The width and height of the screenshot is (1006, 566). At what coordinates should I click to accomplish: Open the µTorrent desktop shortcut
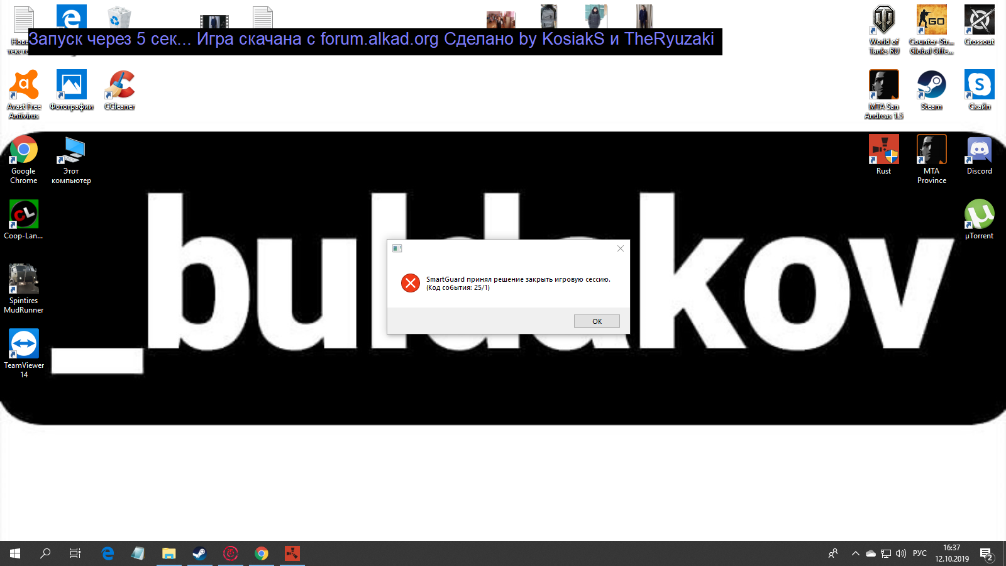[979, 215]
